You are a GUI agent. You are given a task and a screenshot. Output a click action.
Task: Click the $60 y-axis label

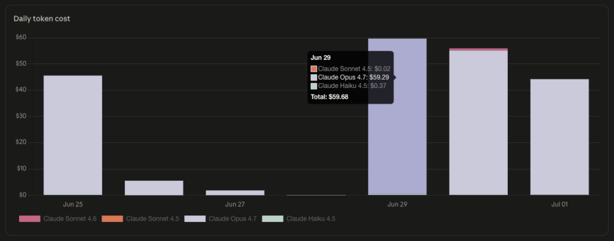[21, 38]
